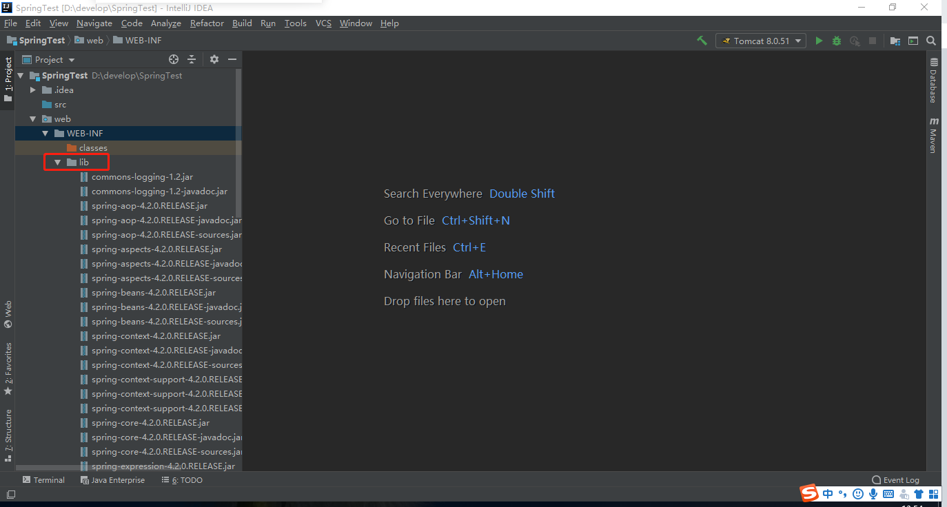Image resolution: width=947 pixels, height=507 pixels.
Task: Open the 6: TODO tool window
Action: (182, 480)
